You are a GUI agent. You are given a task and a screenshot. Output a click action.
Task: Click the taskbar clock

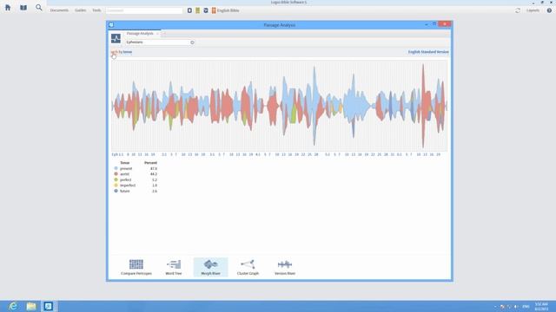[x=541, y=306]
